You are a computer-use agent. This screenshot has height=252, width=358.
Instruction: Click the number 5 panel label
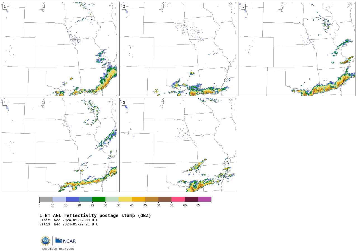pos(124,103)
